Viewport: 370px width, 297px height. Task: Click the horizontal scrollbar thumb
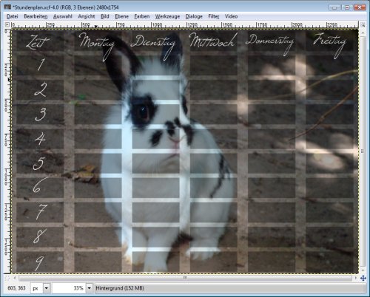click(185, 278)
